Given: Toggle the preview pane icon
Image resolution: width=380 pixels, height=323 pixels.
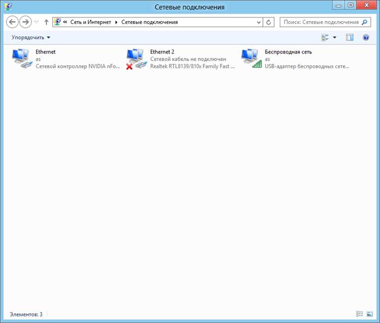Looking at the screenshot, I should tap(349, 37).
